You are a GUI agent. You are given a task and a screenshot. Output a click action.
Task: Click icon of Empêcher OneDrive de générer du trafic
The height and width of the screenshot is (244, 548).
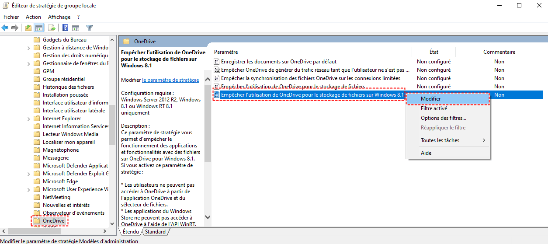click(216, 70)
